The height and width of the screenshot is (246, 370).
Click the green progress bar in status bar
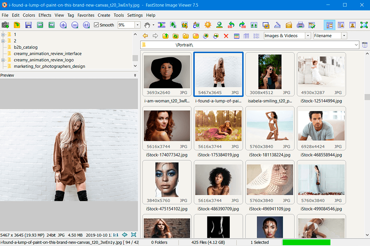(x=306, y=242)
